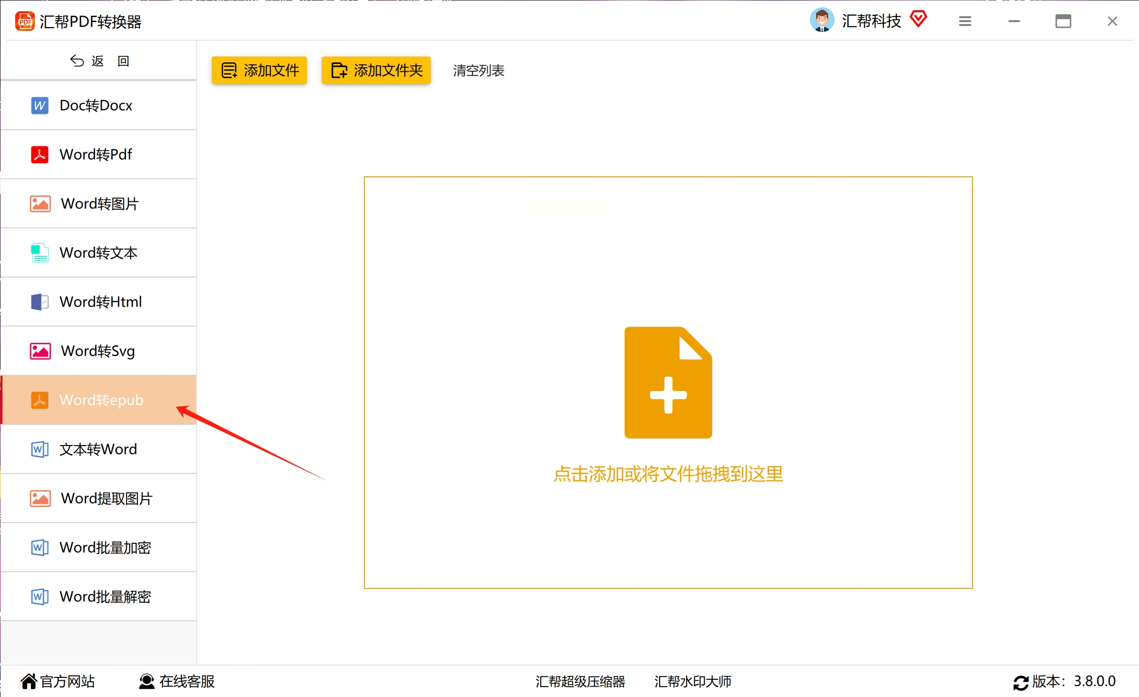
Task: Open online customer service
Action: coord(177,681)
